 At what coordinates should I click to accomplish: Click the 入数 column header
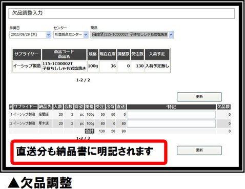58,107
